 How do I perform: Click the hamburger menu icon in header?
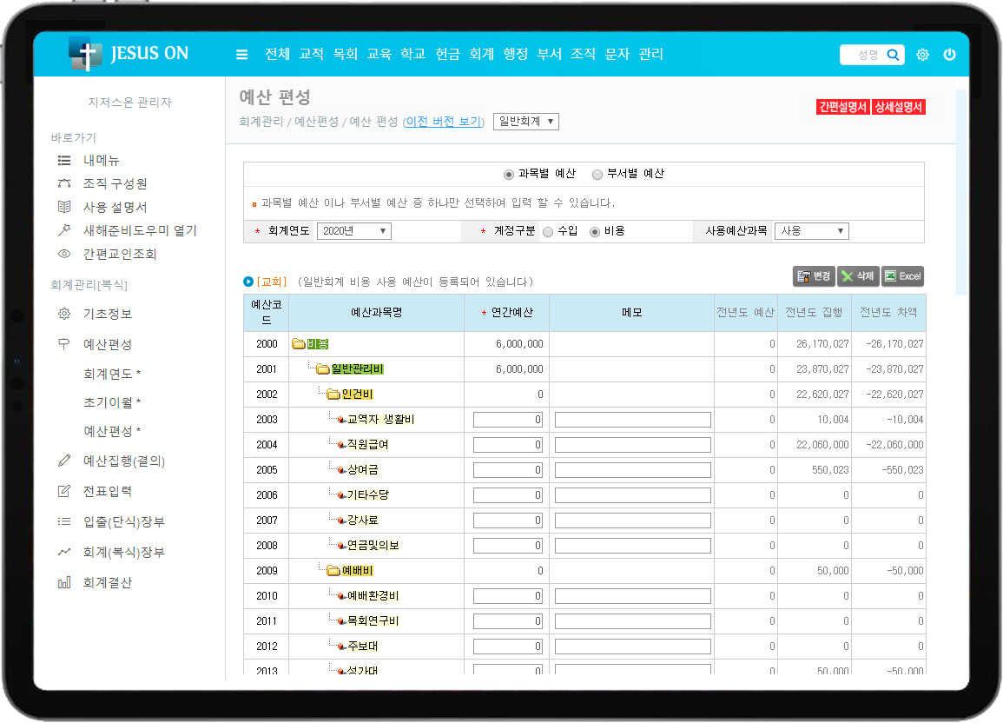[x=242, y=55]
